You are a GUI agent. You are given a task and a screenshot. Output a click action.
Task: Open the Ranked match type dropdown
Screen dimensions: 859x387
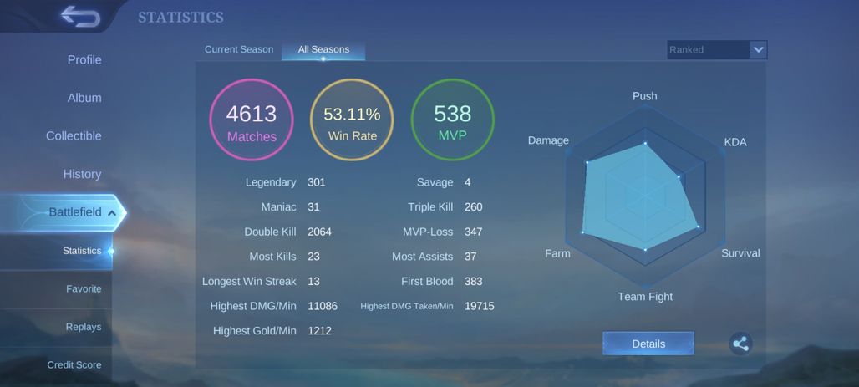coord(717,49)
